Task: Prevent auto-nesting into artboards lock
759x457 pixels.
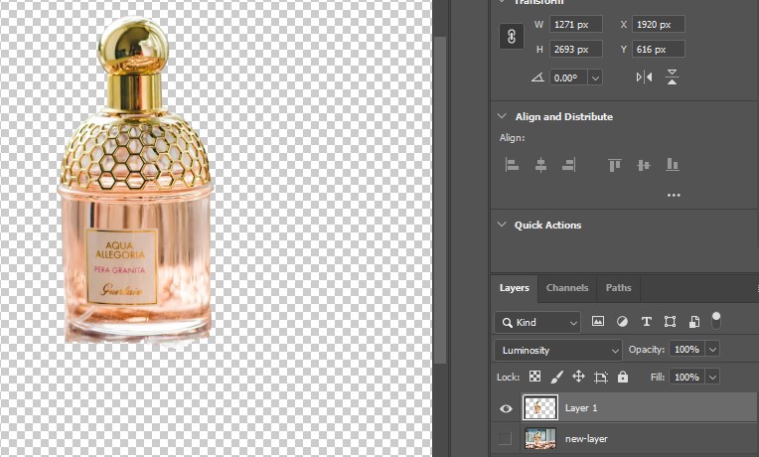Action: [601, 377]
